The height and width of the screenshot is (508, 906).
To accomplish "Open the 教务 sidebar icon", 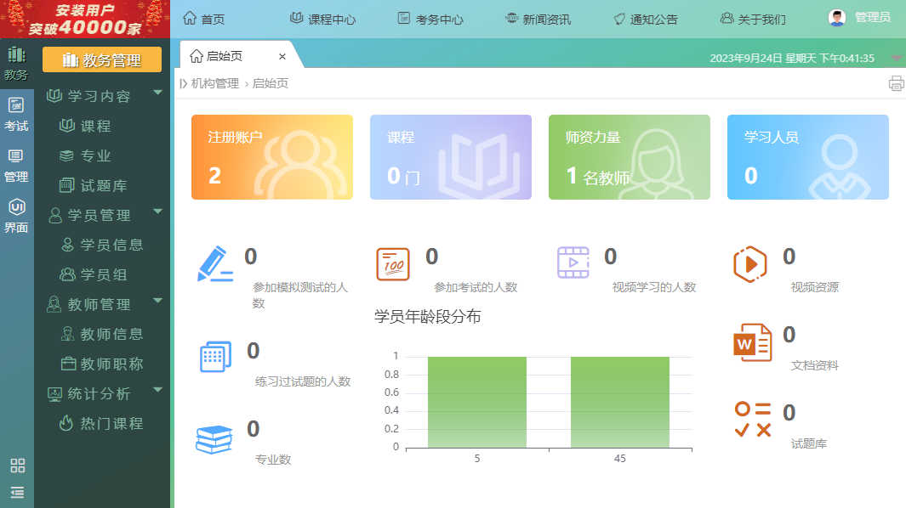I will [x=16, y=63].
